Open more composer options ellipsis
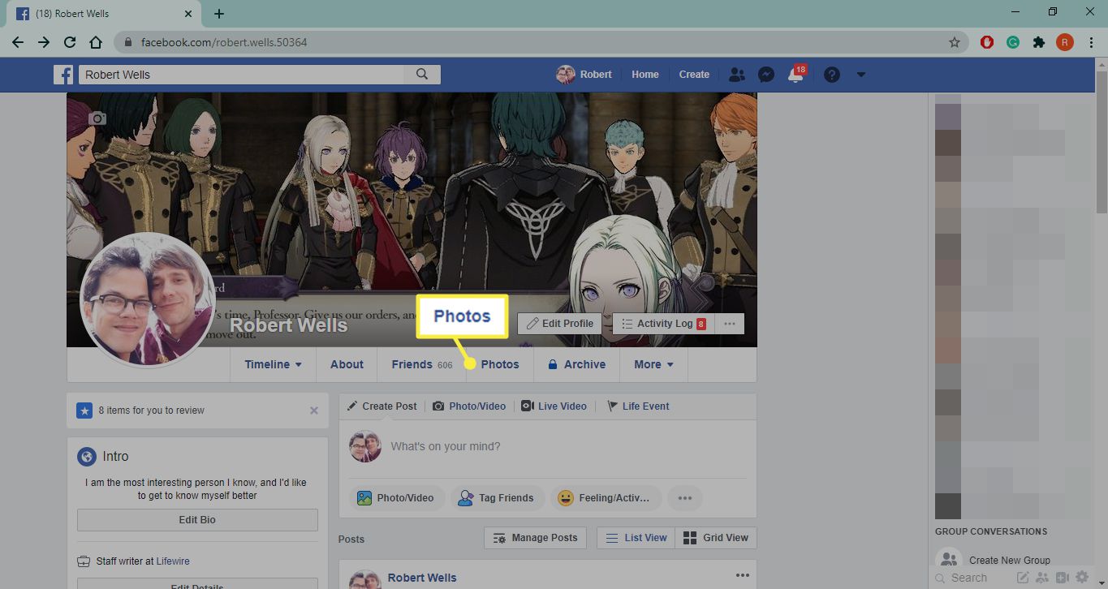The image size is (1108, 589). coord(684,498)
